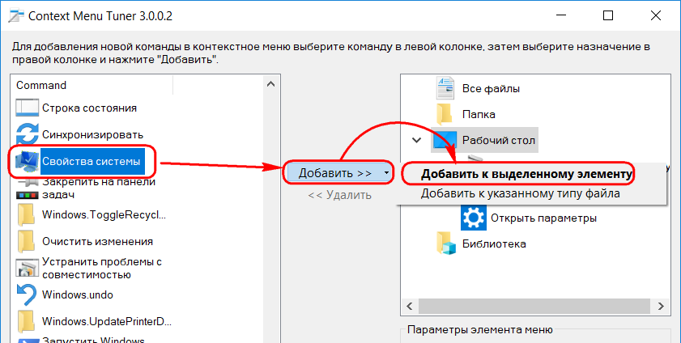This screenshot has width=681, height=343.
Task: Select Windows.ToggleRecycl... command entry
Action: pos(104,214)
